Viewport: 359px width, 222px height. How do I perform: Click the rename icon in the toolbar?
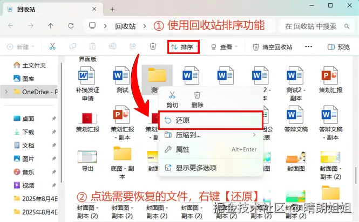113,47
